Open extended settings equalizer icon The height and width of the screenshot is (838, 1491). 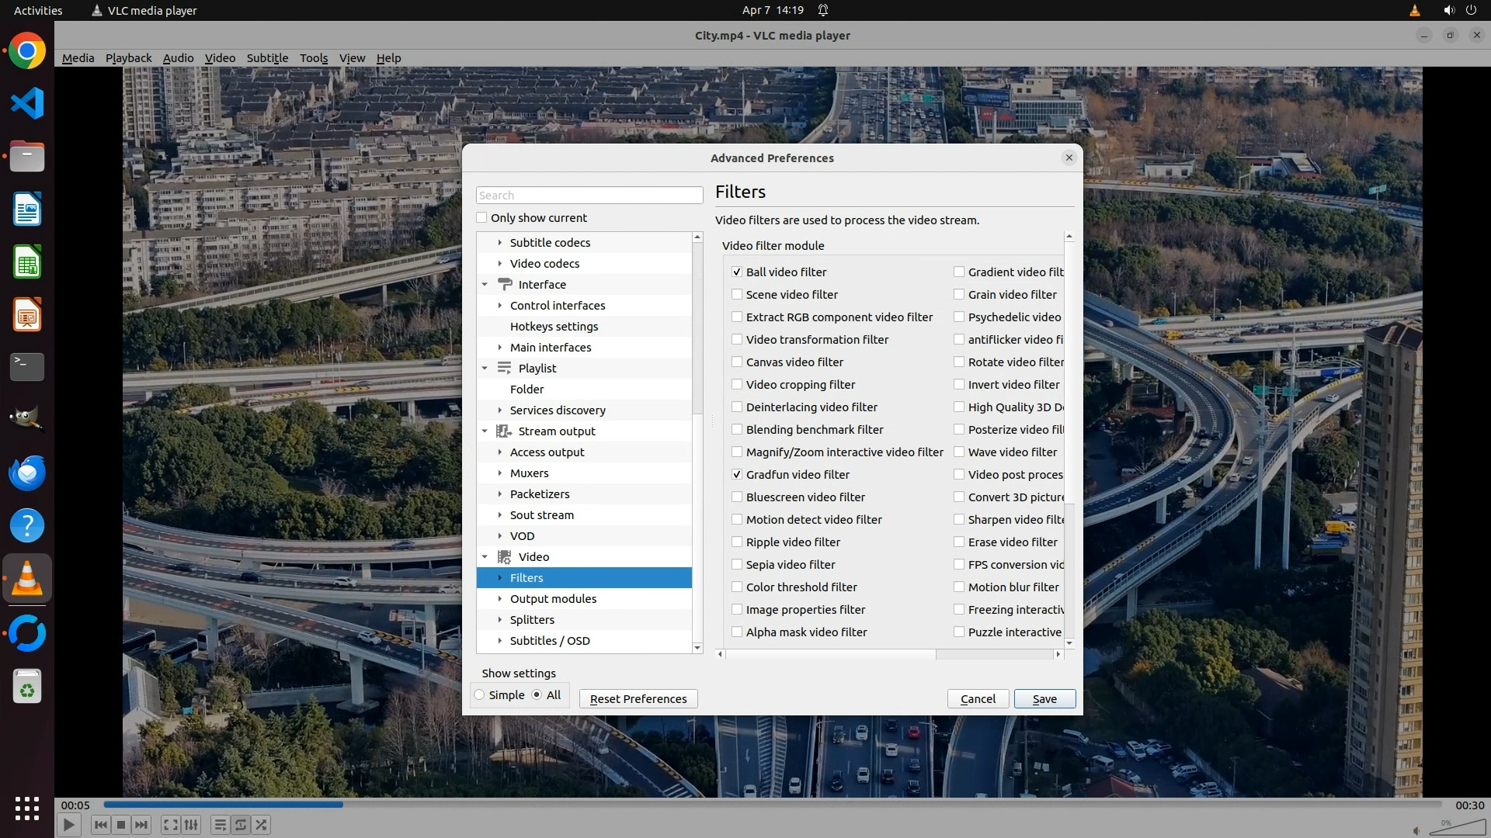click(x=192, y=825)
